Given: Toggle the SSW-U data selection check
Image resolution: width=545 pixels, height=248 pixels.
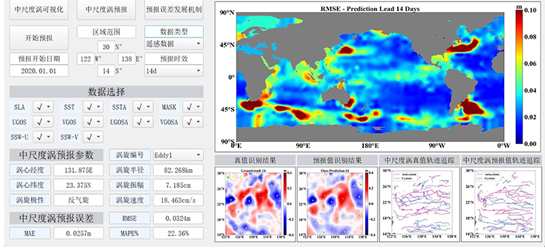Looking at the screenshot, I should point(44,137).
